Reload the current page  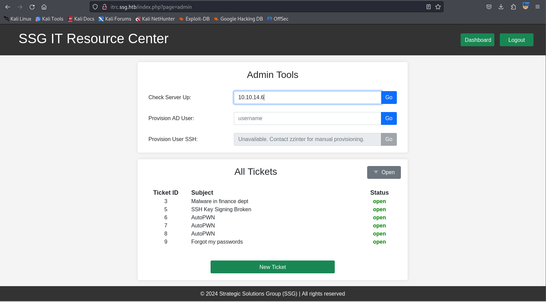32,7
